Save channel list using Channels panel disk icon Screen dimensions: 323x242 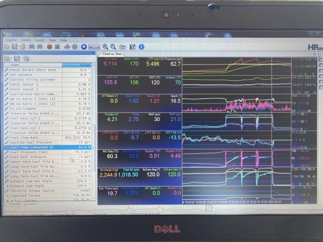click(16, 59)
